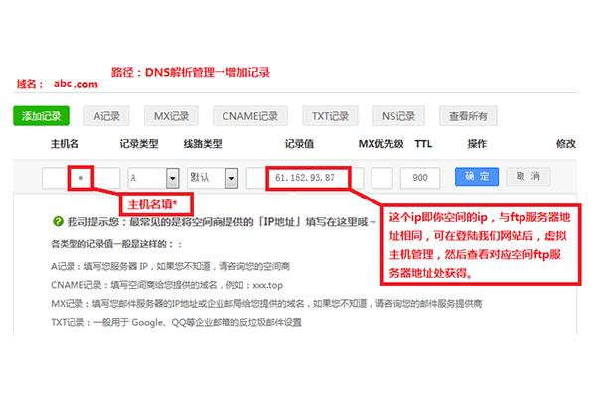Focus the MX优先级 input box
The image size is (596, 397).
(382, 178)
